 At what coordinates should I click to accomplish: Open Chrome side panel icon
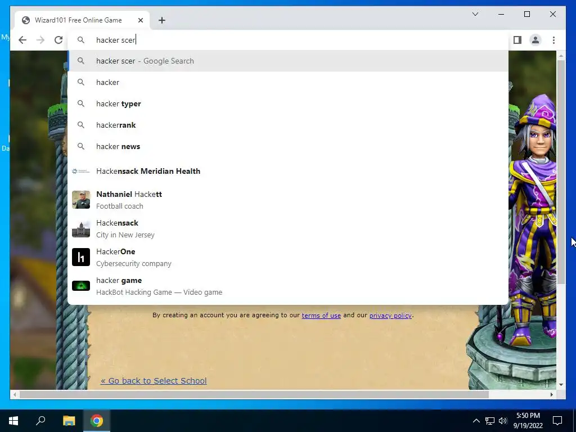[x=517, y=40]
